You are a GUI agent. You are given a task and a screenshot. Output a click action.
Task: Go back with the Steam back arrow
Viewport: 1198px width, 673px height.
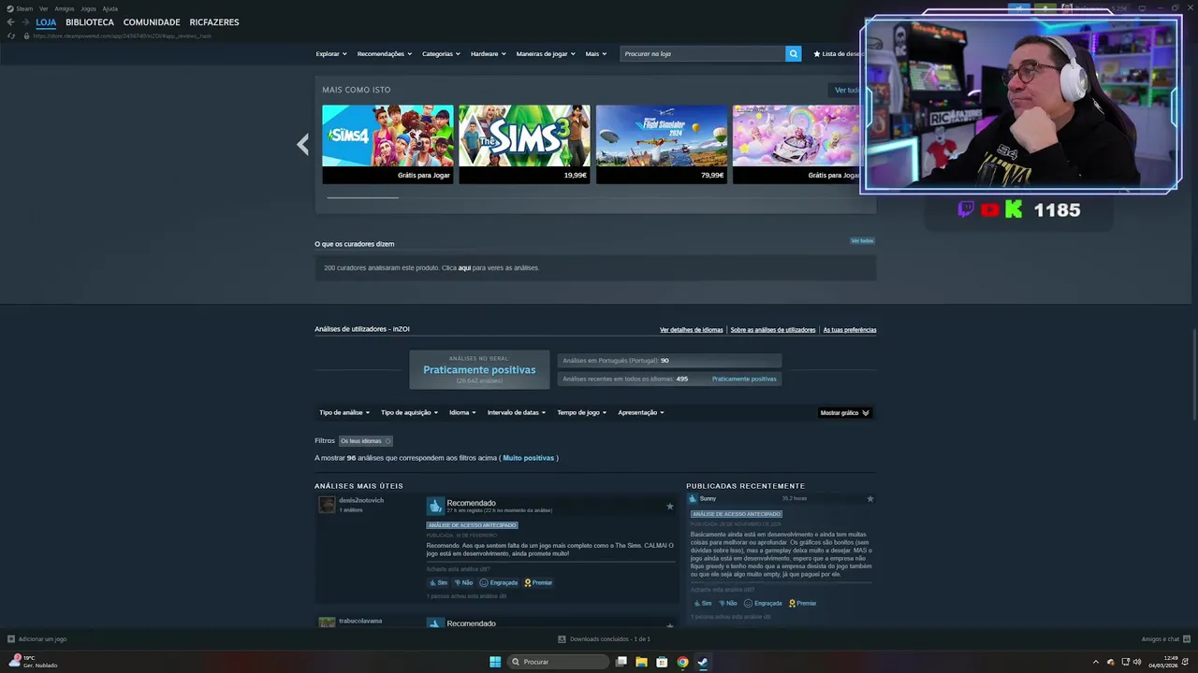coord(10,21)
